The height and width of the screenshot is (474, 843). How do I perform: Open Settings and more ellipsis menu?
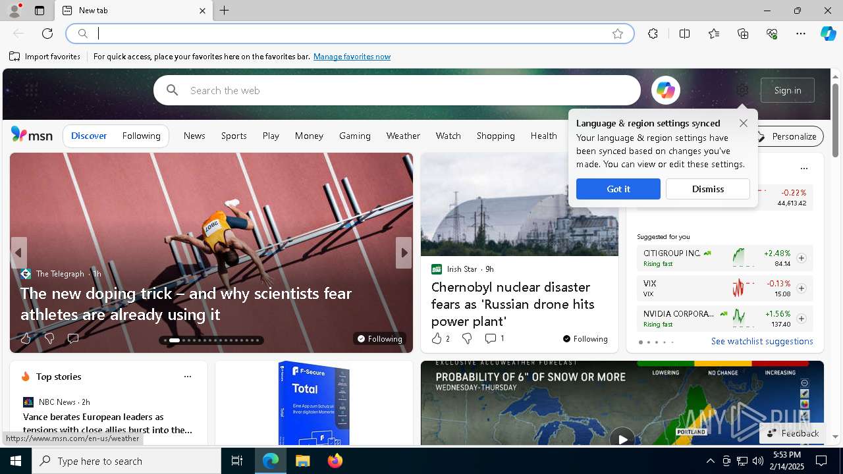(x=801, y=34)
